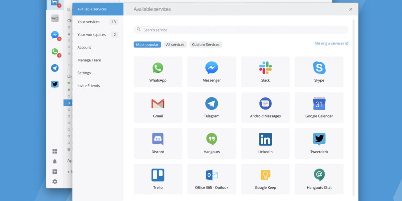
Task: Add the Hangouts service tile
Action: click(212, 143)
